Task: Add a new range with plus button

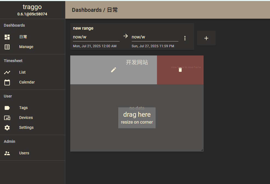Action: [206, 38]
